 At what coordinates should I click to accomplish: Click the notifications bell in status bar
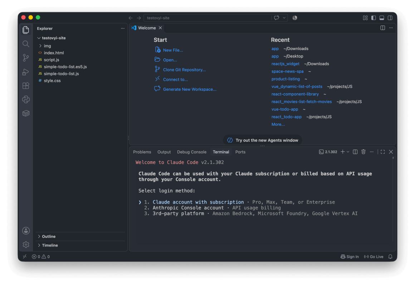(x=390, y=257)
